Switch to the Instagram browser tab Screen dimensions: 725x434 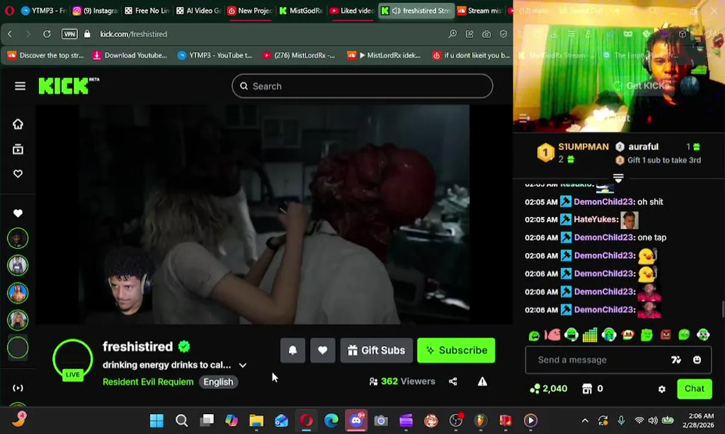tap(95, 10)
